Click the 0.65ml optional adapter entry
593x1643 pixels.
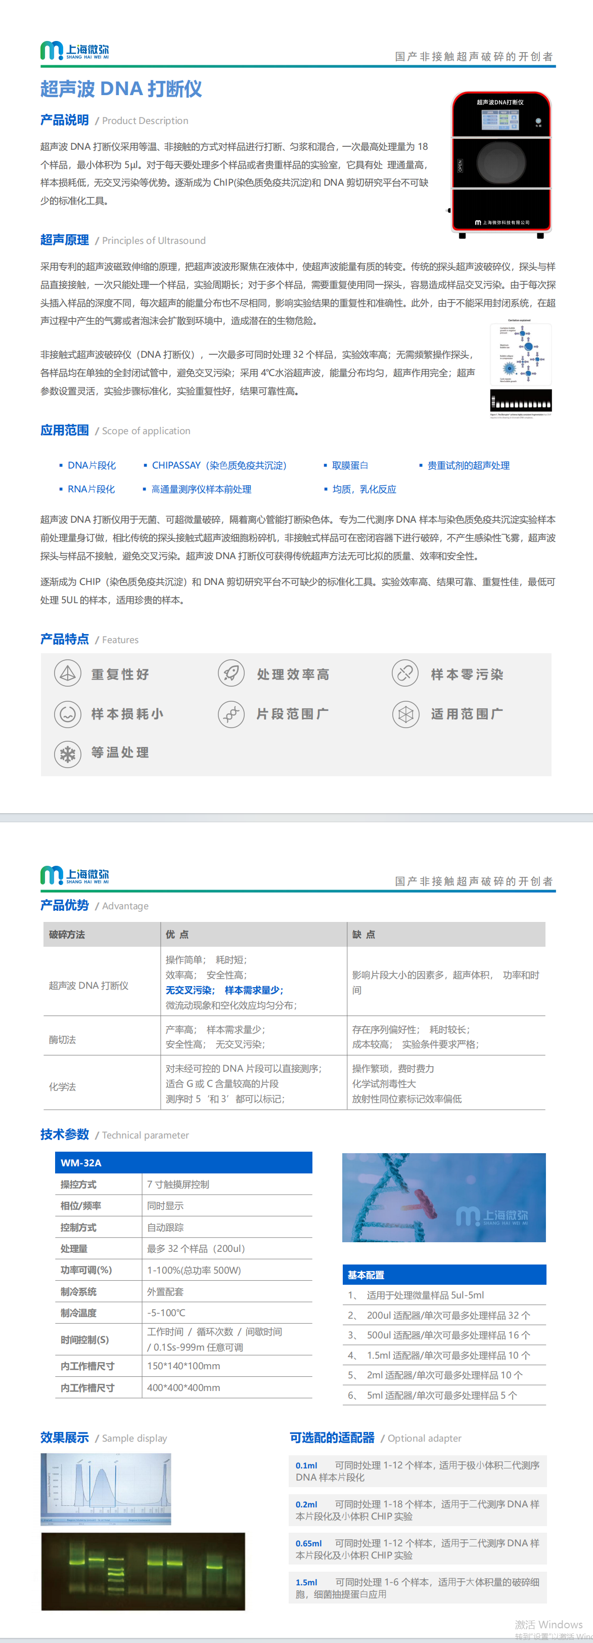(x=418, y=1548)
